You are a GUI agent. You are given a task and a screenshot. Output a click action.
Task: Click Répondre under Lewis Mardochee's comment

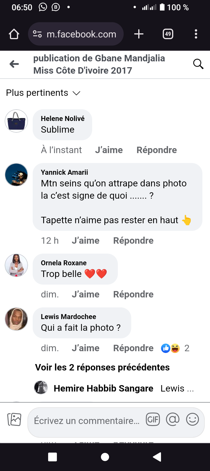click(133, 348)
